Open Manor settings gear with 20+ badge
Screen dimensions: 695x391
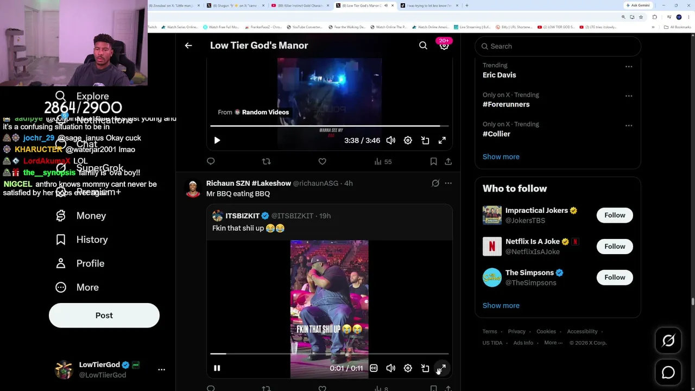pos(444,45)
